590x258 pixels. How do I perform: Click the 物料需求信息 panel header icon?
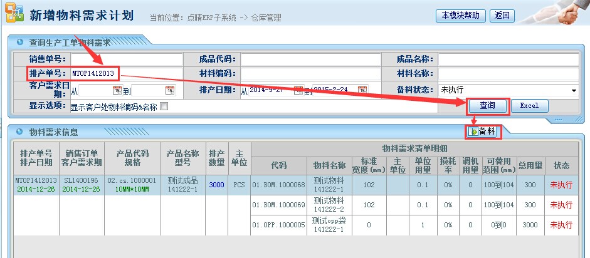point(20,132)
